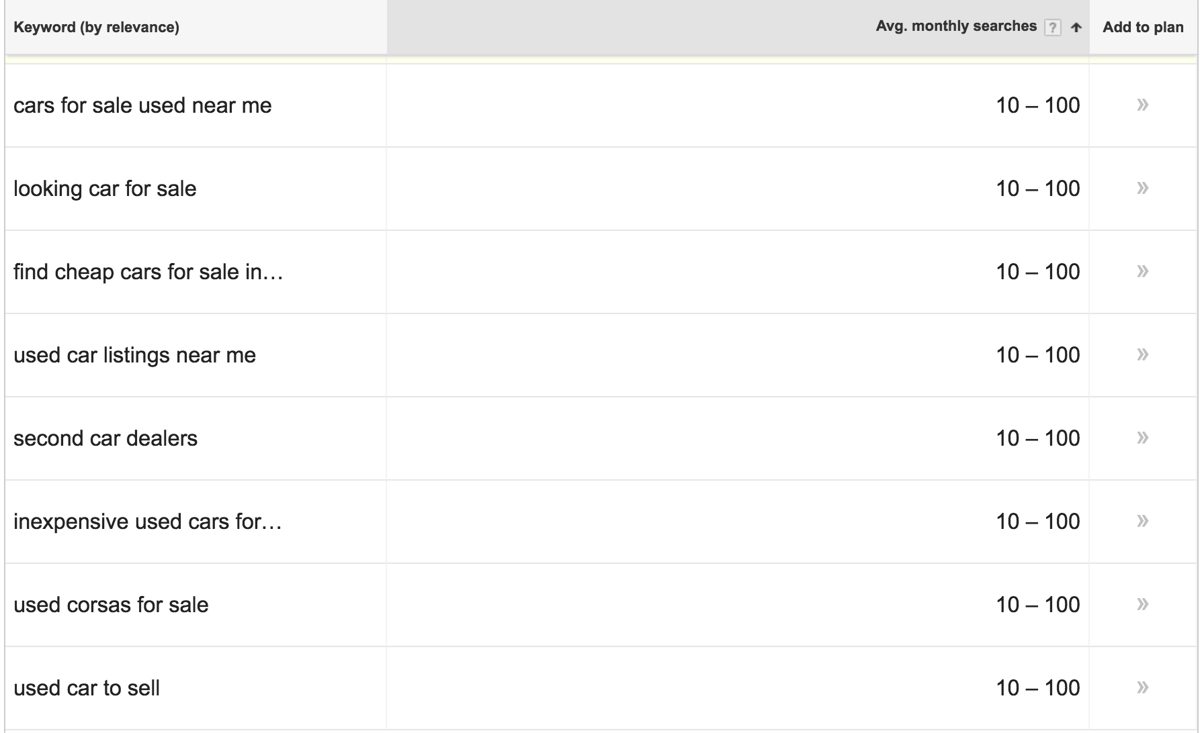Select keyword 'looking car for sale'

(105, 189)
